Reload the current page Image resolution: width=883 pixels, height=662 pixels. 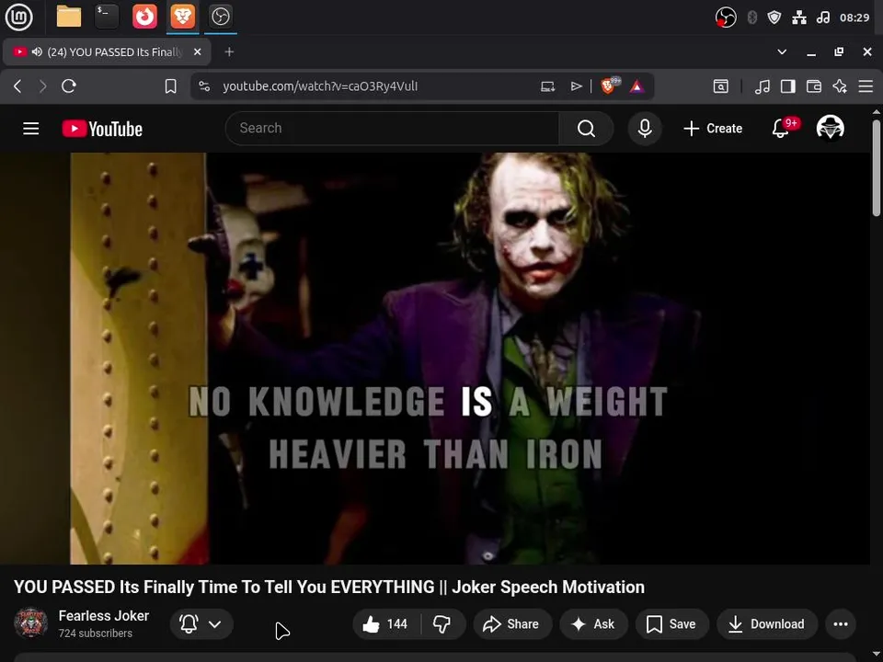click(69, 86)
